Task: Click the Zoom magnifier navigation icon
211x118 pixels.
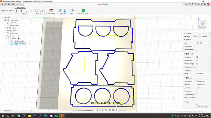Action: coord(103,110)
